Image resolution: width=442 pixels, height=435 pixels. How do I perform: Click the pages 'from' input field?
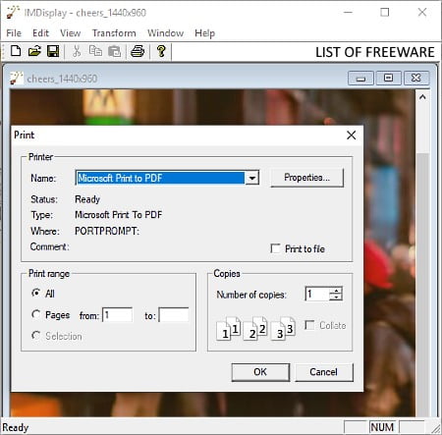click(x=118, y=315)
